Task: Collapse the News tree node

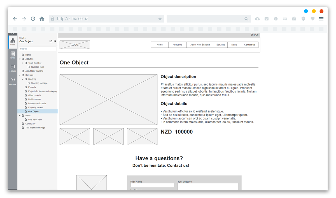Action: point(20,116)
